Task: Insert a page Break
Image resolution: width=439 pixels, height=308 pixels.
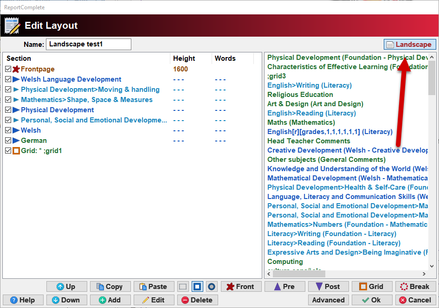Action: (416, 287)
